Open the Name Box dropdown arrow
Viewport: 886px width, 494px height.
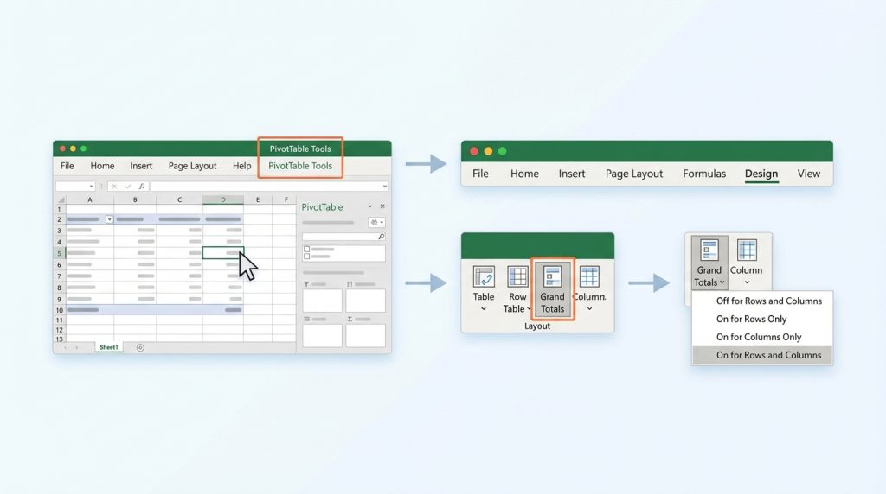coord(91,186)
